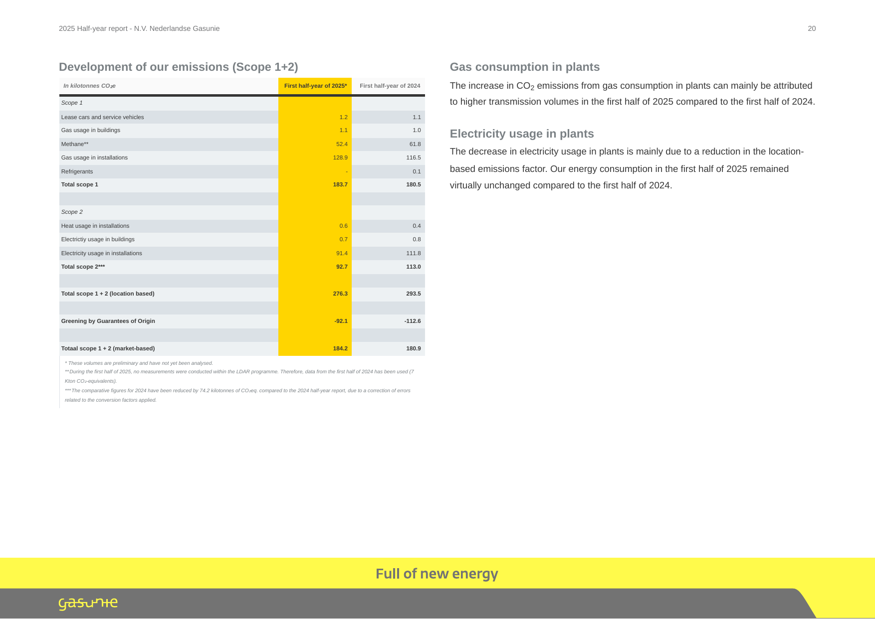Select the 'Gas usage in installations' row label
The image size is (875, 619).
point(94,157)
